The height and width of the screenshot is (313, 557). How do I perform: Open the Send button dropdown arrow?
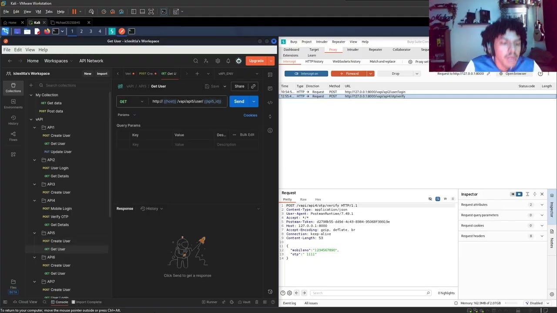254,102
